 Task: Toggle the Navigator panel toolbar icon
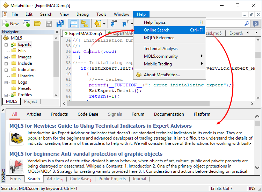coord(74,23)
